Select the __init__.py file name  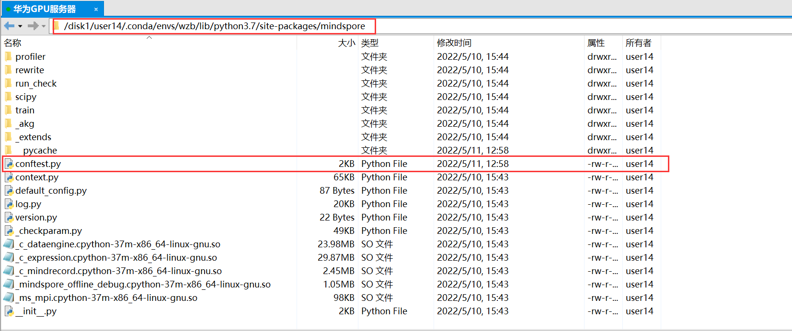36,311
